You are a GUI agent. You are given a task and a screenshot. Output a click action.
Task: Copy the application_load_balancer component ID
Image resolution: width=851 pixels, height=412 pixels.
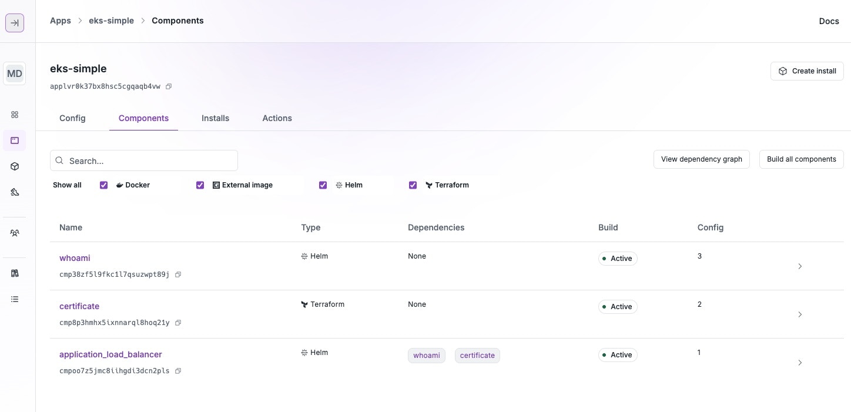pyautogui.click(x=178, y=371)
